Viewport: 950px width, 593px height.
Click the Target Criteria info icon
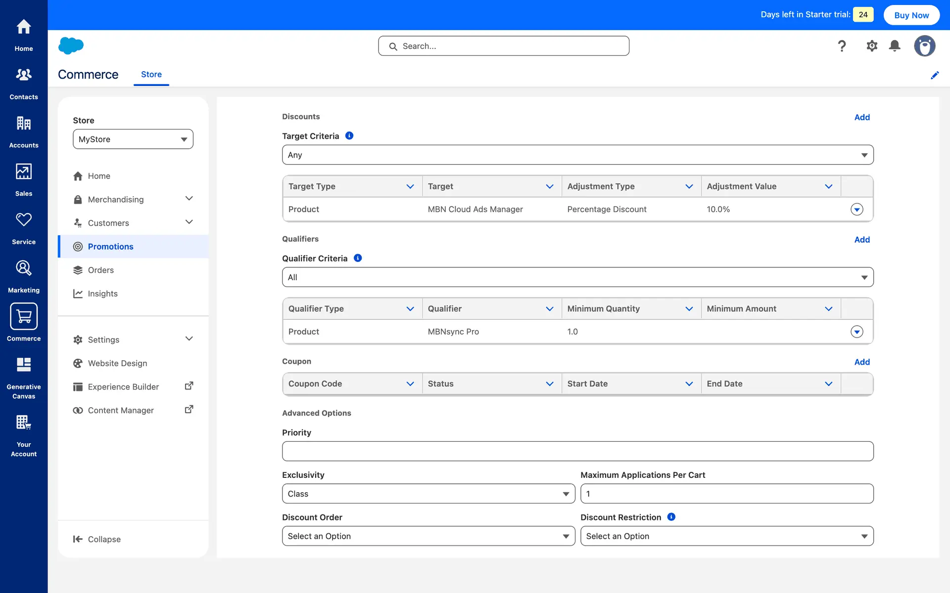tap(349, 136)
